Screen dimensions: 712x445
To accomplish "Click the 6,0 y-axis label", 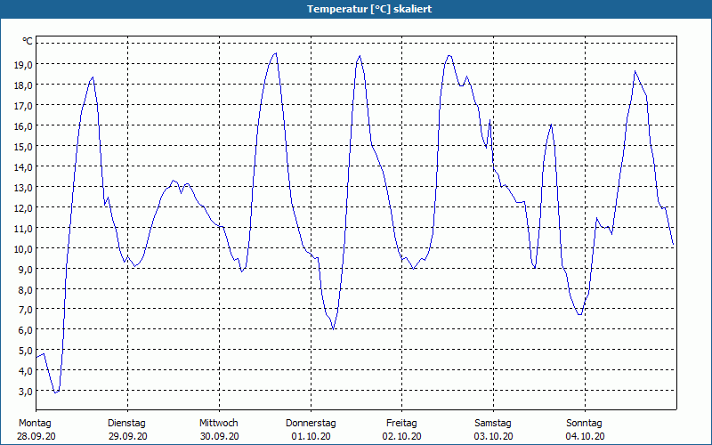I will 25,330.
